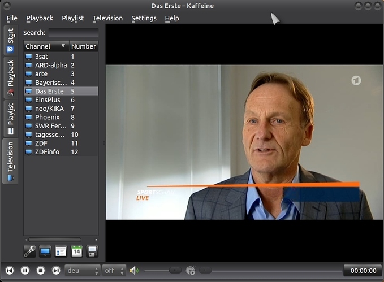The width and height of the screenshot is (384, 282).
Task: Click the channels TV screen icon
Action: point(45,251)
